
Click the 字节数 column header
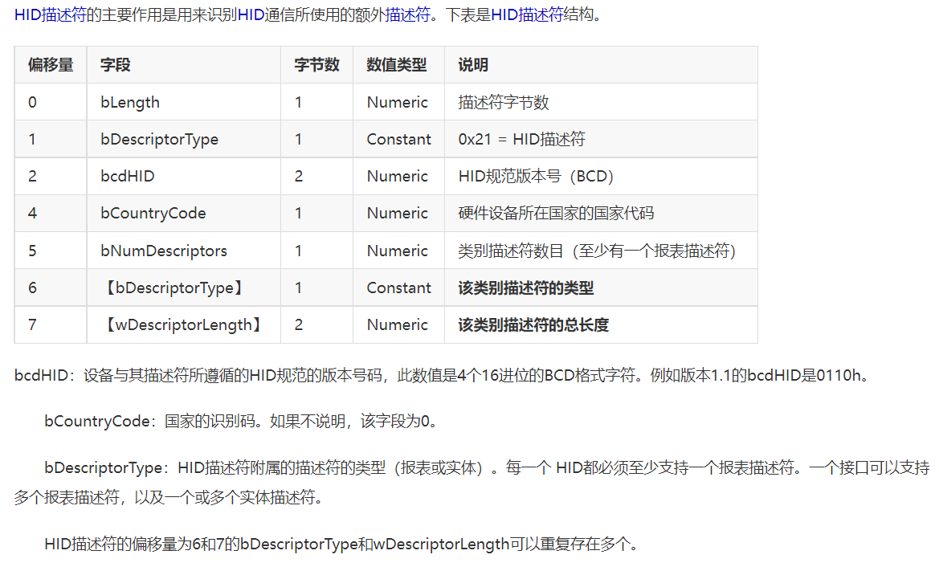tap(316, 65)
